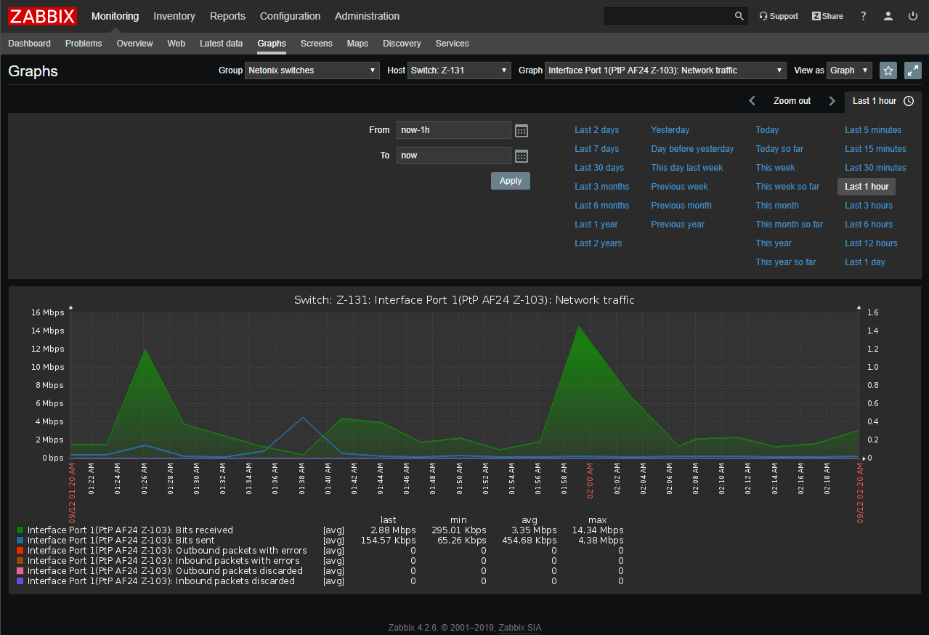Viewport: 929px width, 635px height.
Task: Click the Zoom out button
Action: click(x=792, y=101)
